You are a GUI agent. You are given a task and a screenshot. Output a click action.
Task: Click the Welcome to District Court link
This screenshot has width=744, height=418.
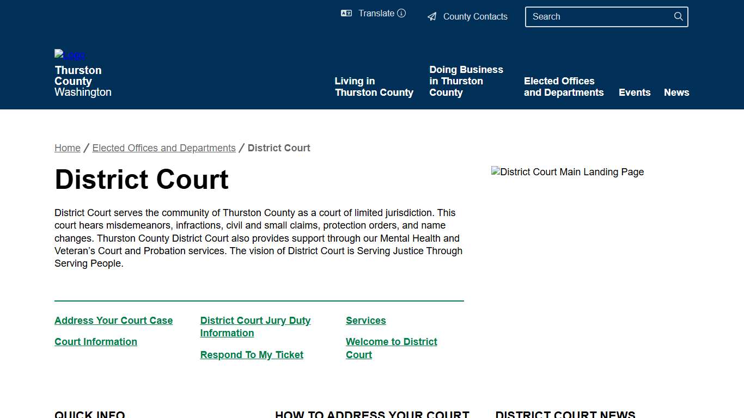(x=391, y=348)
